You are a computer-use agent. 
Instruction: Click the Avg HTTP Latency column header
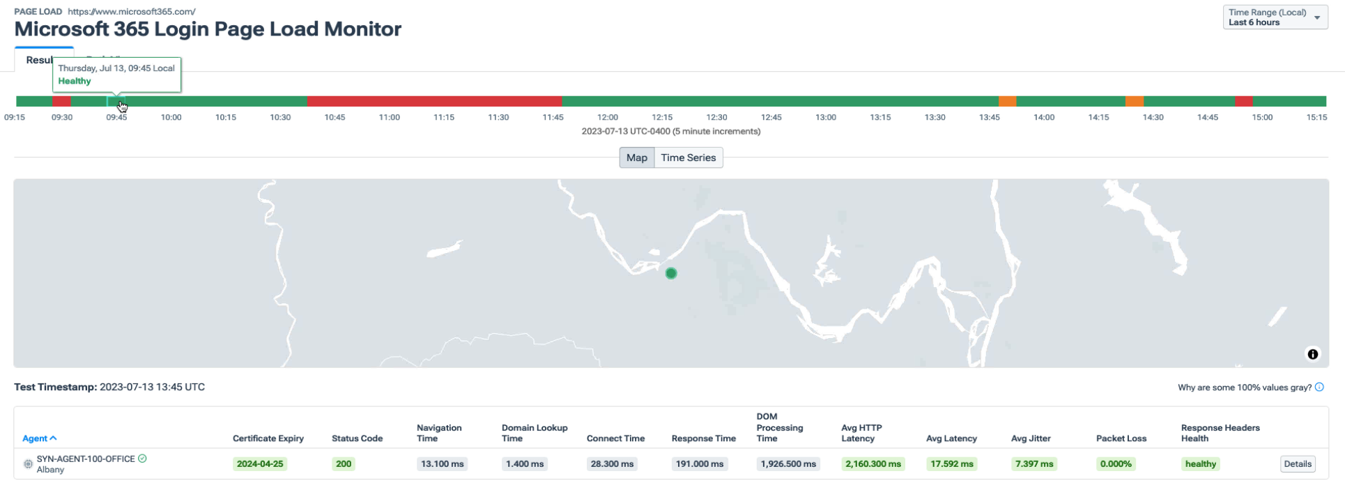pyautogui.click(x=861, y=433)
